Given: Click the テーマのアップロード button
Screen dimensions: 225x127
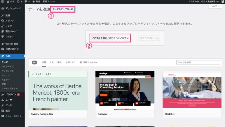Looking at the screenshot, I should [63, 9].
